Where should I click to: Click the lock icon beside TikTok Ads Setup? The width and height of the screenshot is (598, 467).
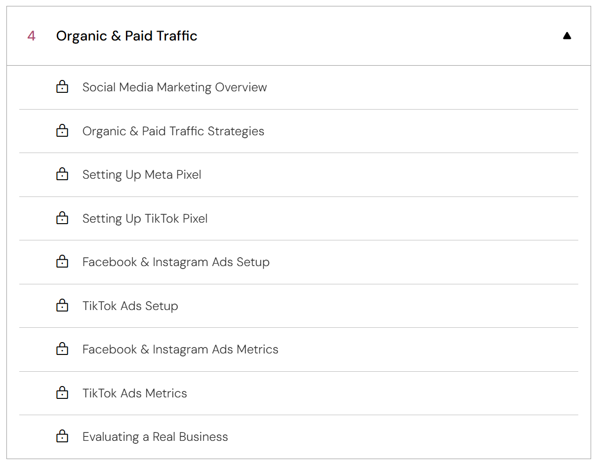pyautogui.click(x=62, y=306)
